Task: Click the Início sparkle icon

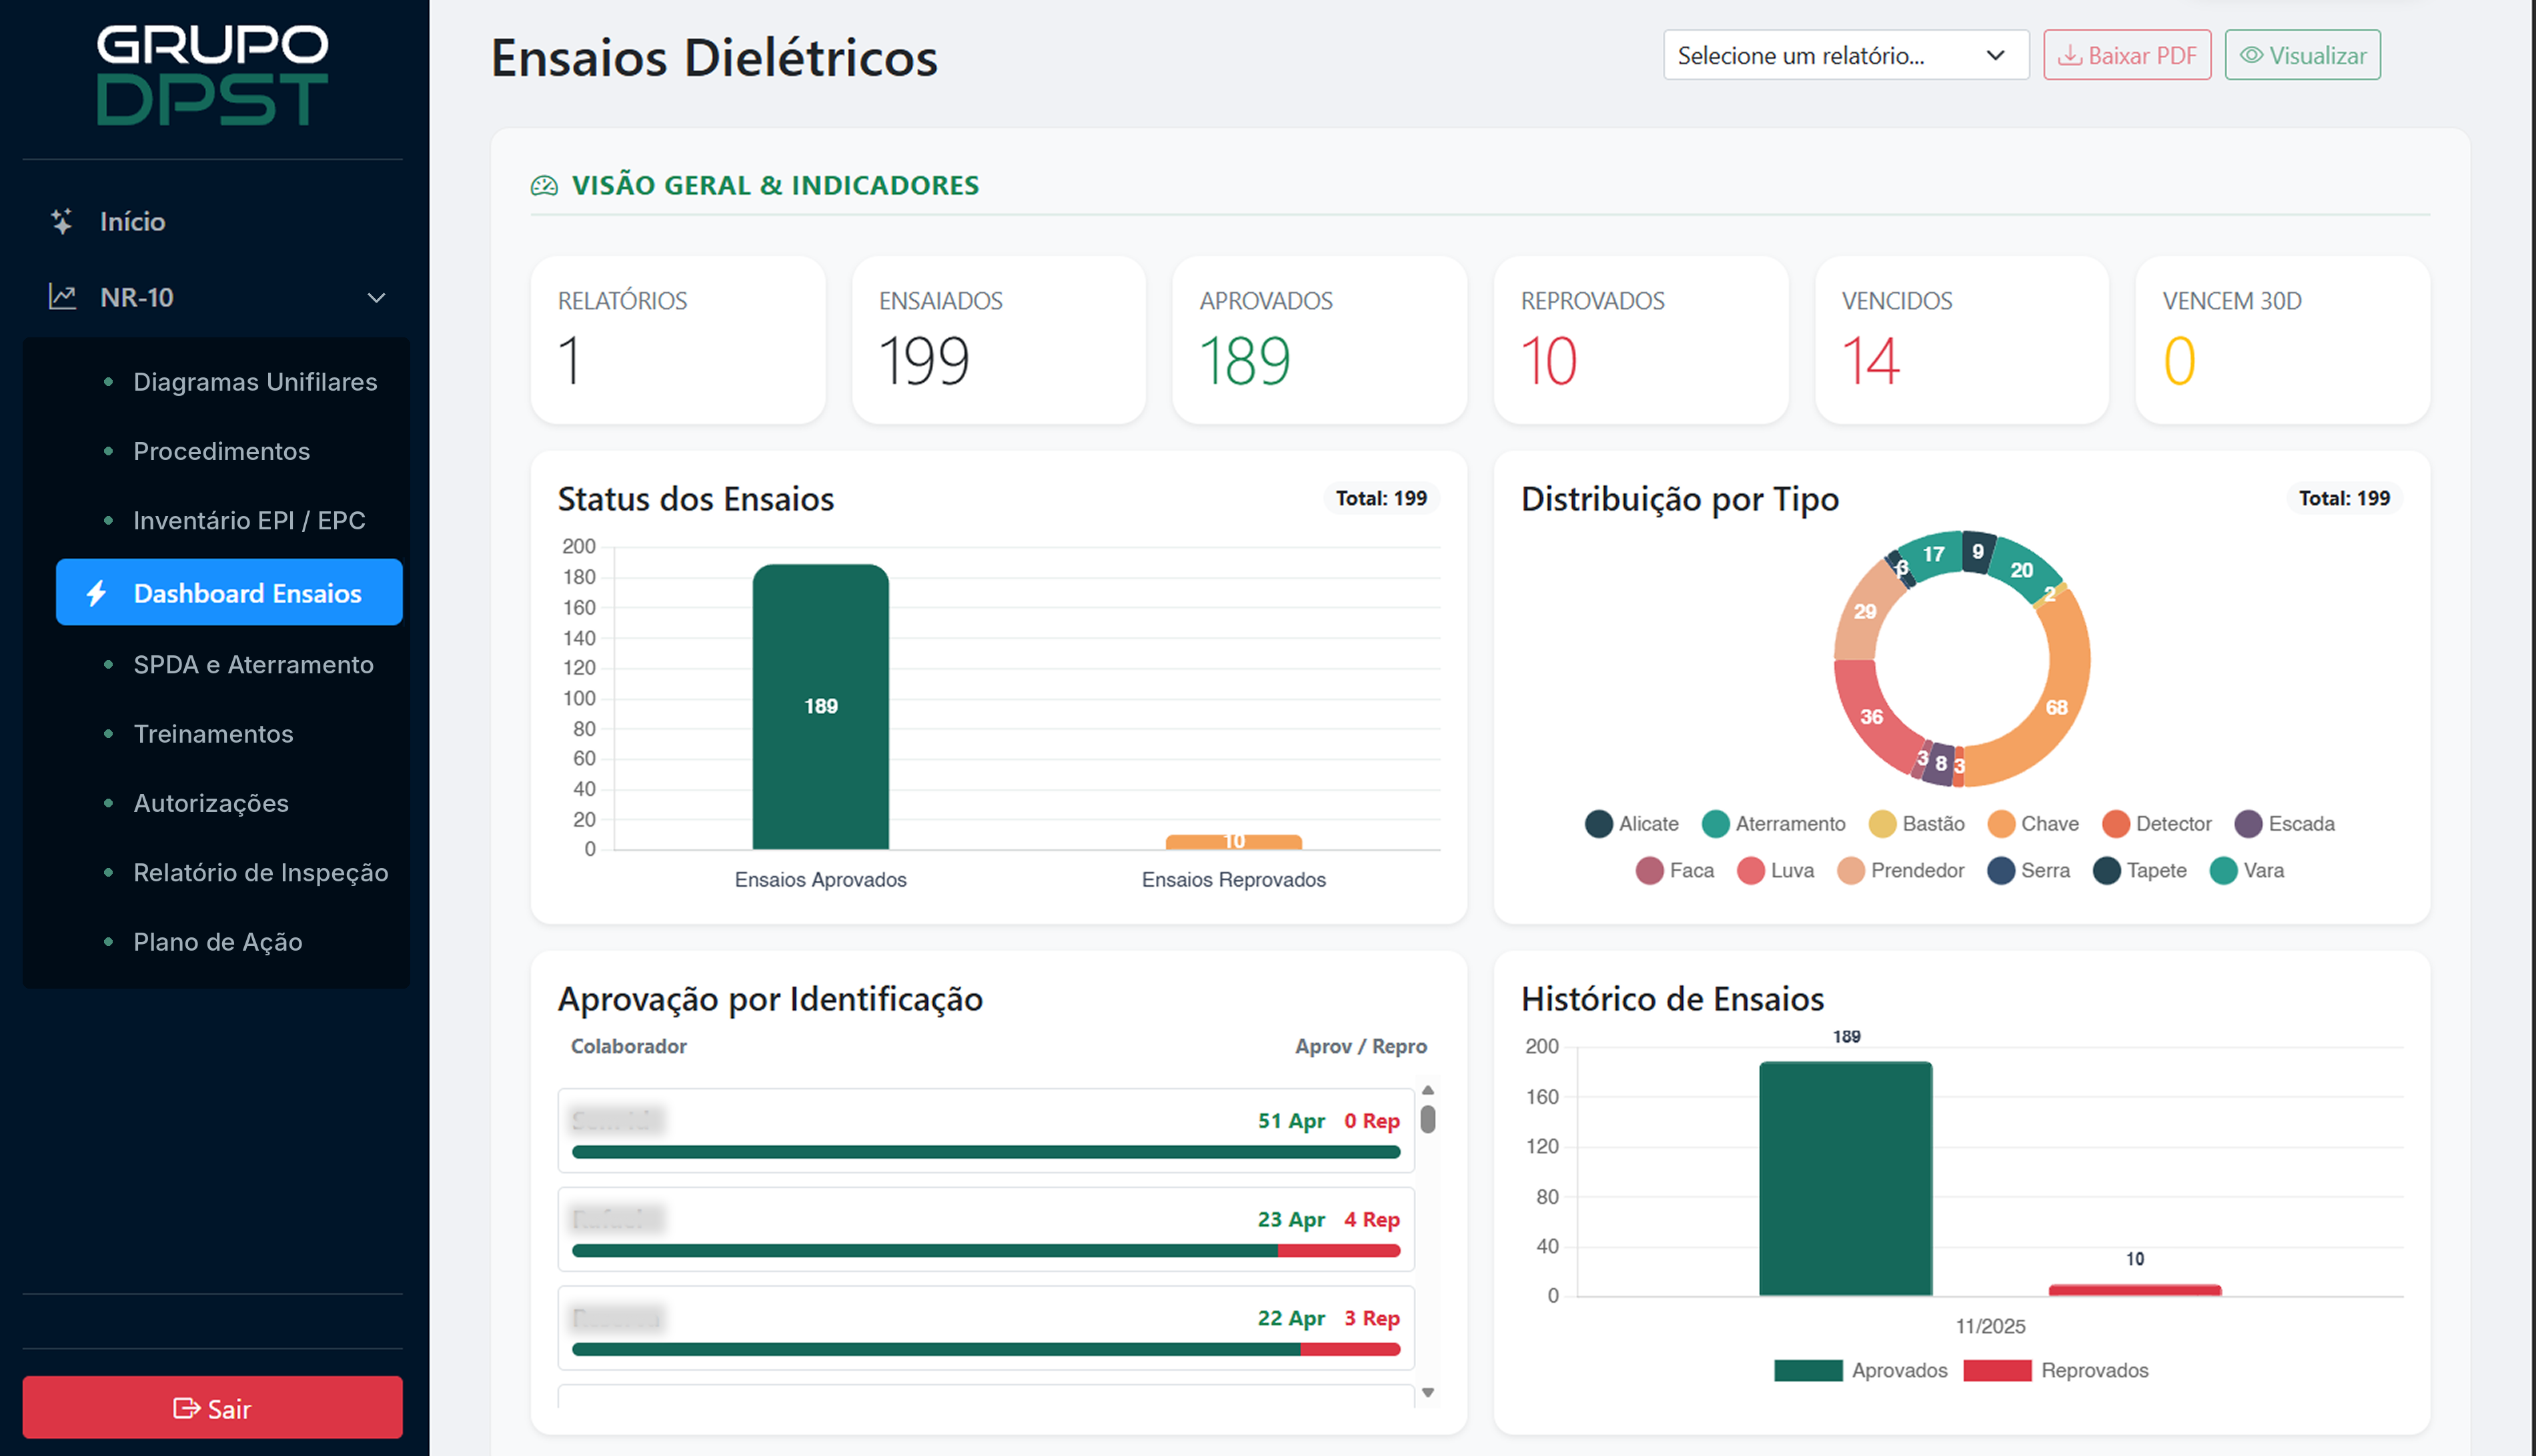Action: pyautogui.click(x=62, y=221)
